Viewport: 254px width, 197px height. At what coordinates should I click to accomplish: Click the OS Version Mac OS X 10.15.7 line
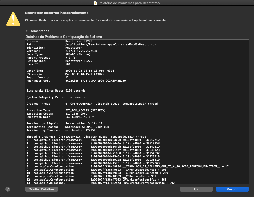point(65,74)
